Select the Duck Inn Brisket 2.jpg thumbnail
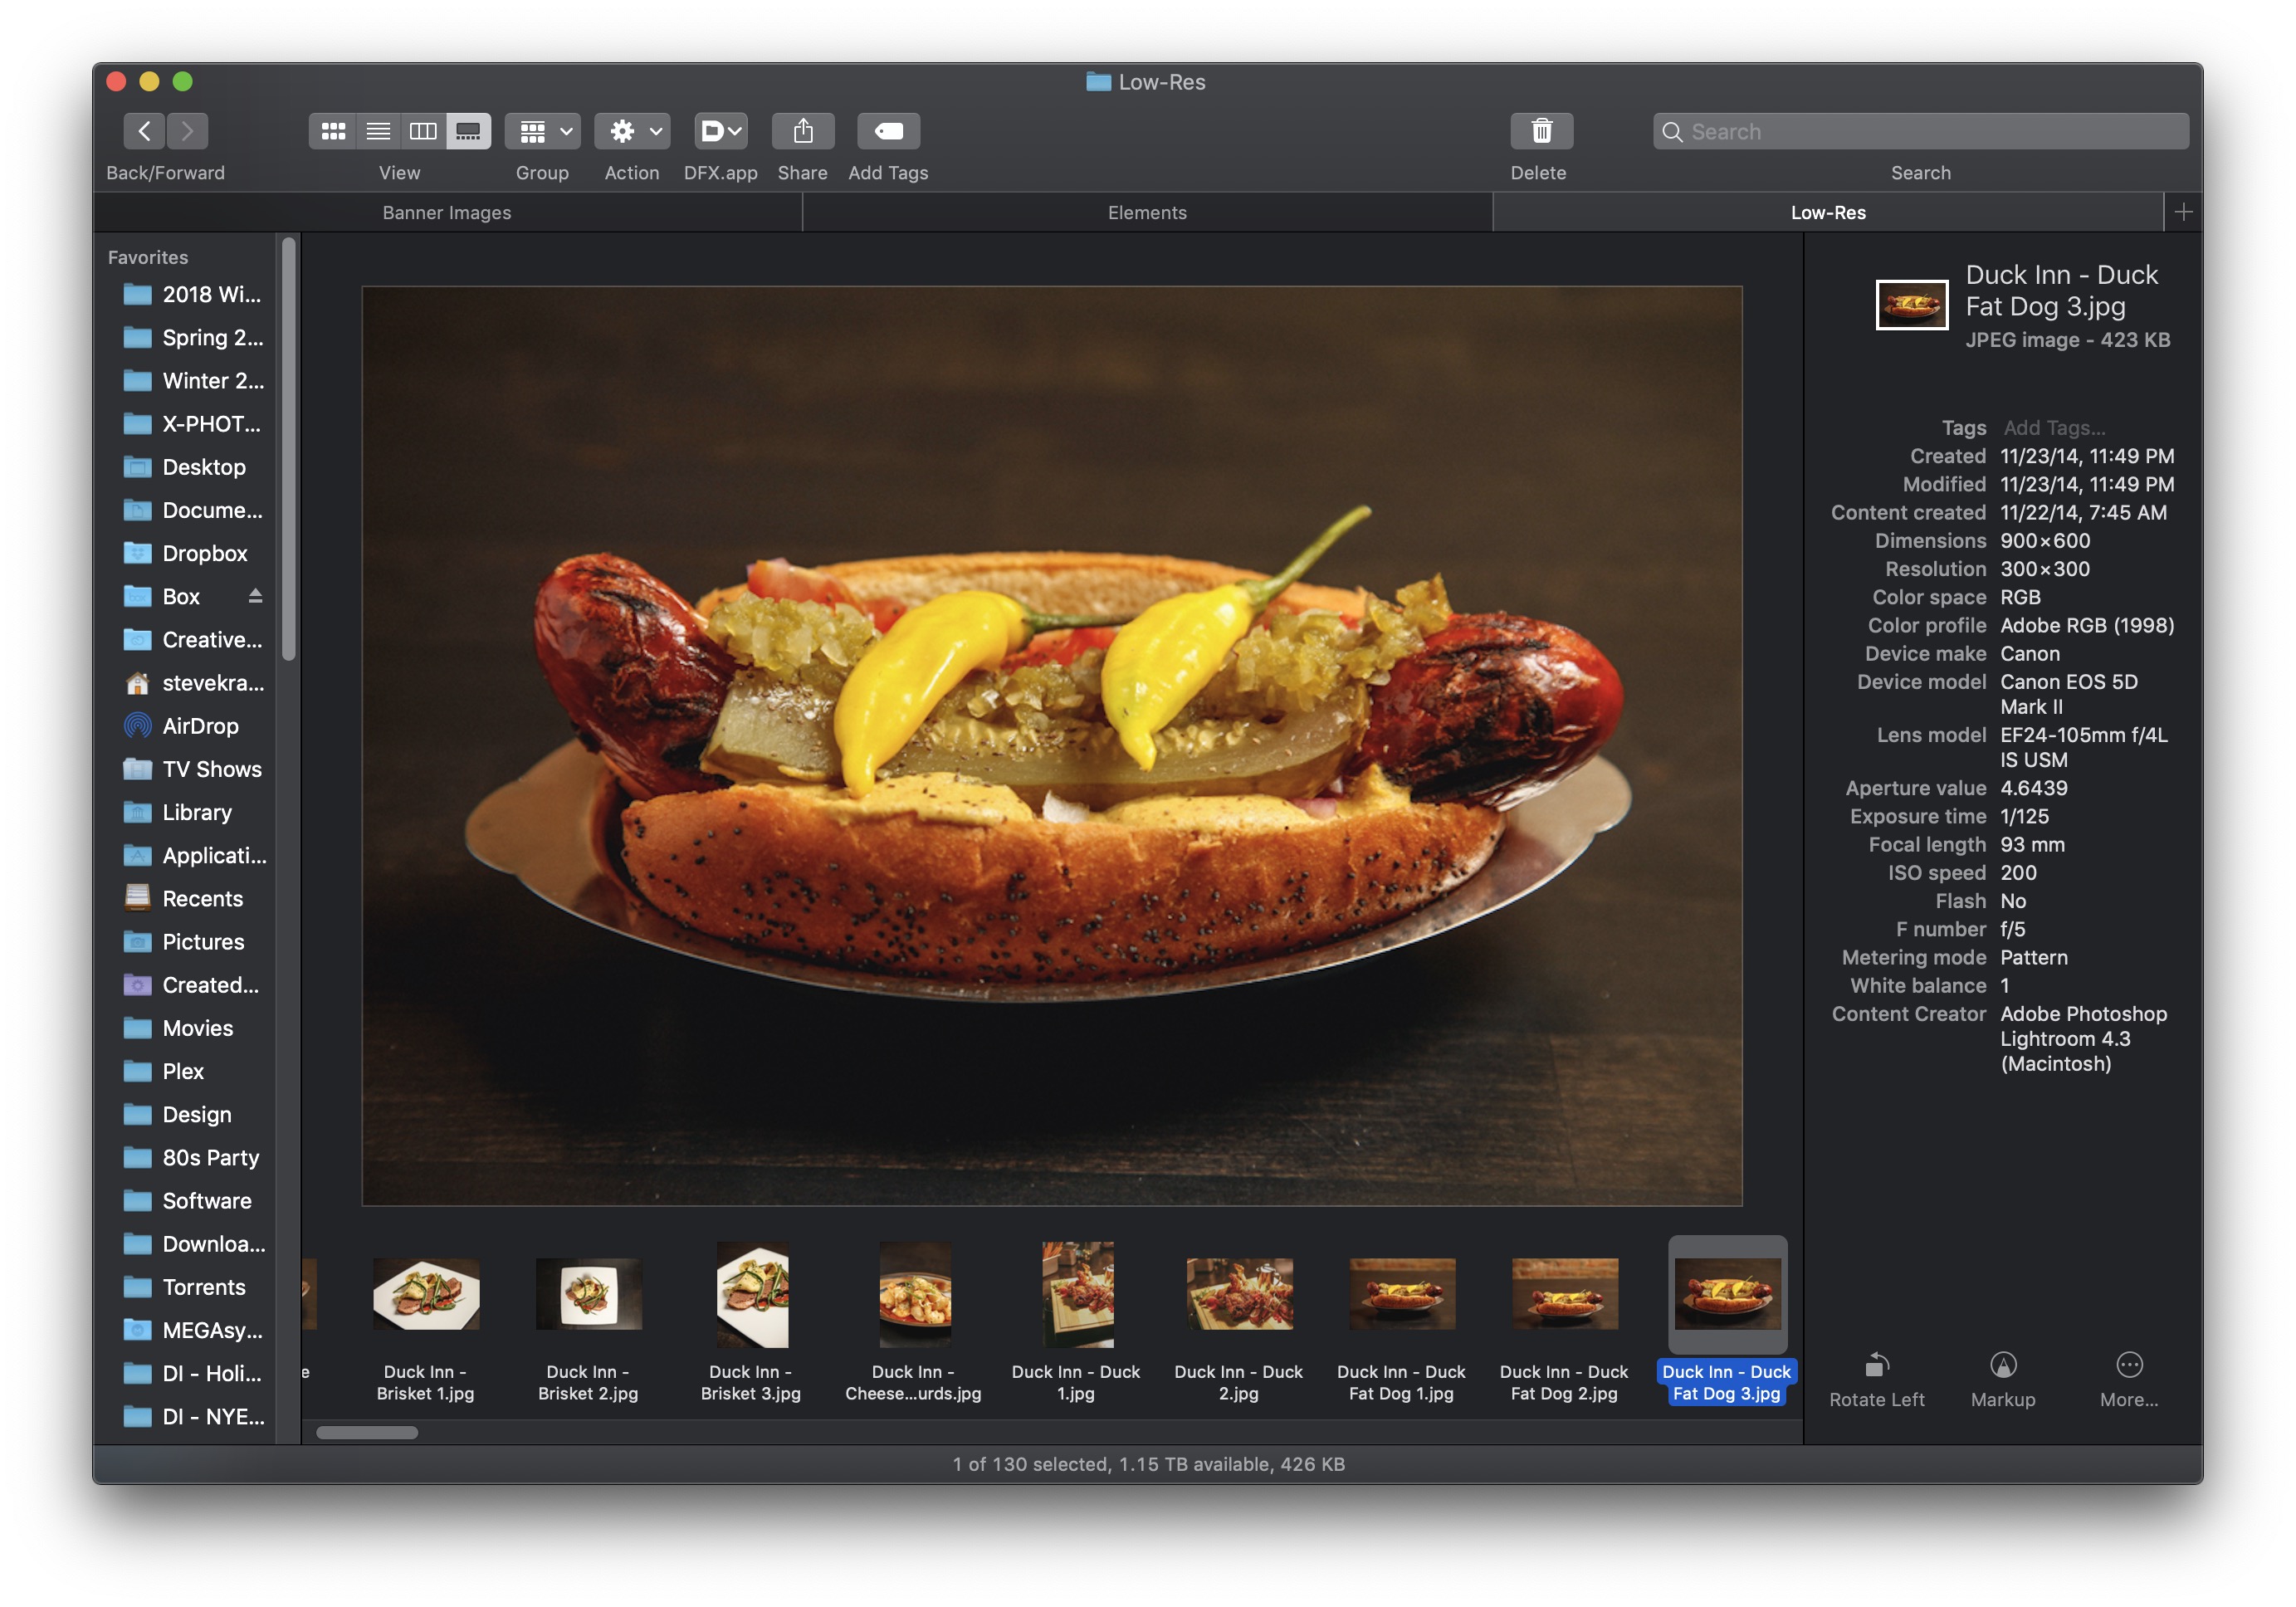2296x1607 pixels. pos(588,1294)
